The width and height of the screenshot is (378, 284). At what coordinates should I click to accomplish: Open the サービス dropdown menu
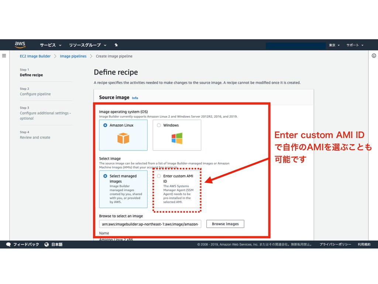[51, 45]
